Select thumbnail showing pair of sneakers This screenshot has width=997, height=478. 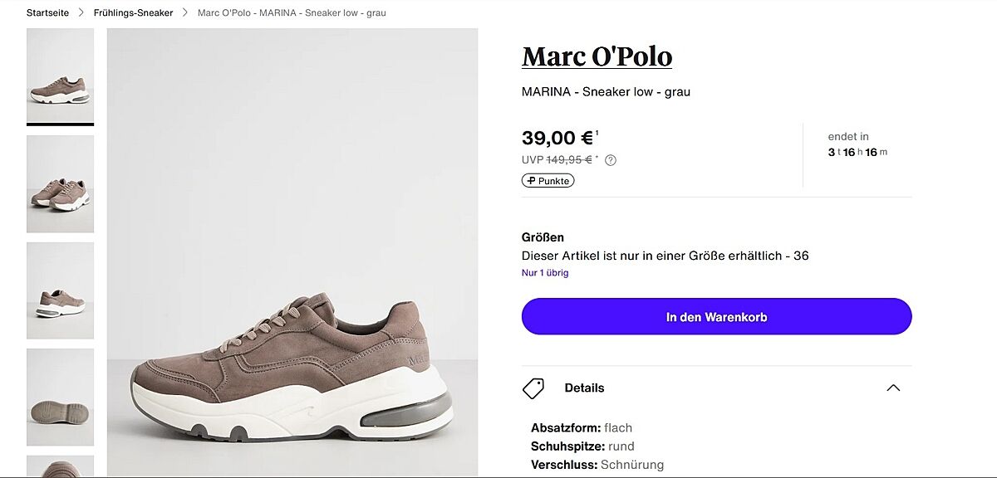pyautogui.click(x=60, y=183)
